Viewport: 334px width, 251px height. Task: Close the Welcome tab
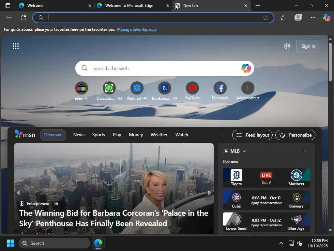coord(90,6)
